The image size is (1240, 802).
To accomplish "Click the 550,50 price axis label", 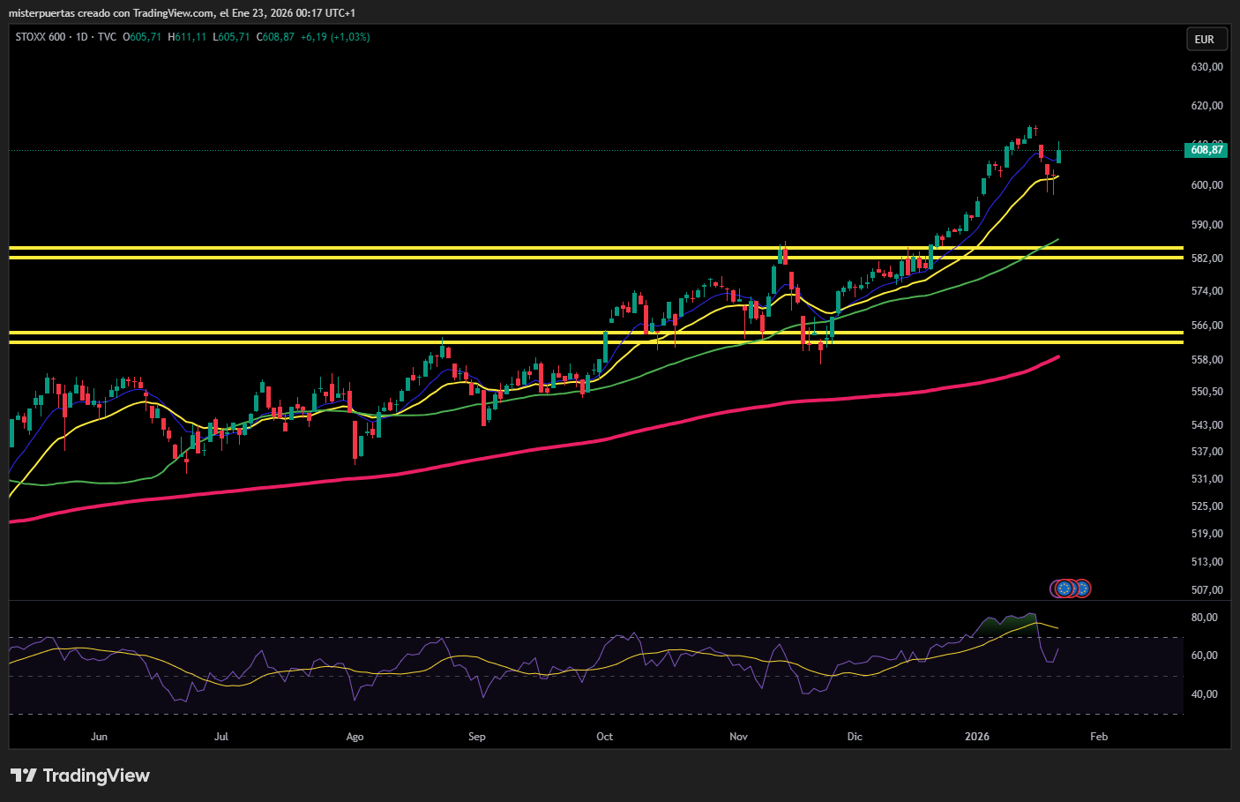I will [1206, 392].
